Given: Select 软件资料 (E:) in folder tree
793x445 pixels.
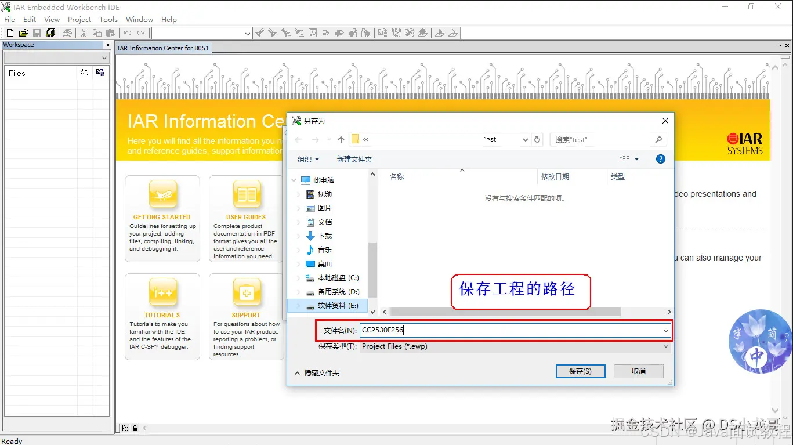Looking at the screenshot, I should (328, 306).
